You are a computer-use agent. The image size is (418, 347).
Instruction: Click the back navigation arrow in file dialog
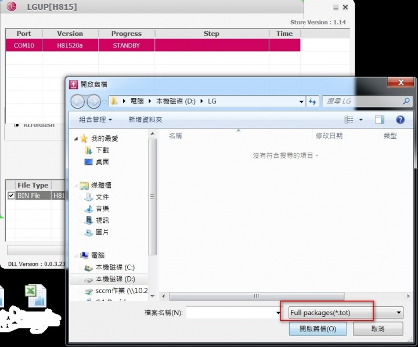pos(78,102)
